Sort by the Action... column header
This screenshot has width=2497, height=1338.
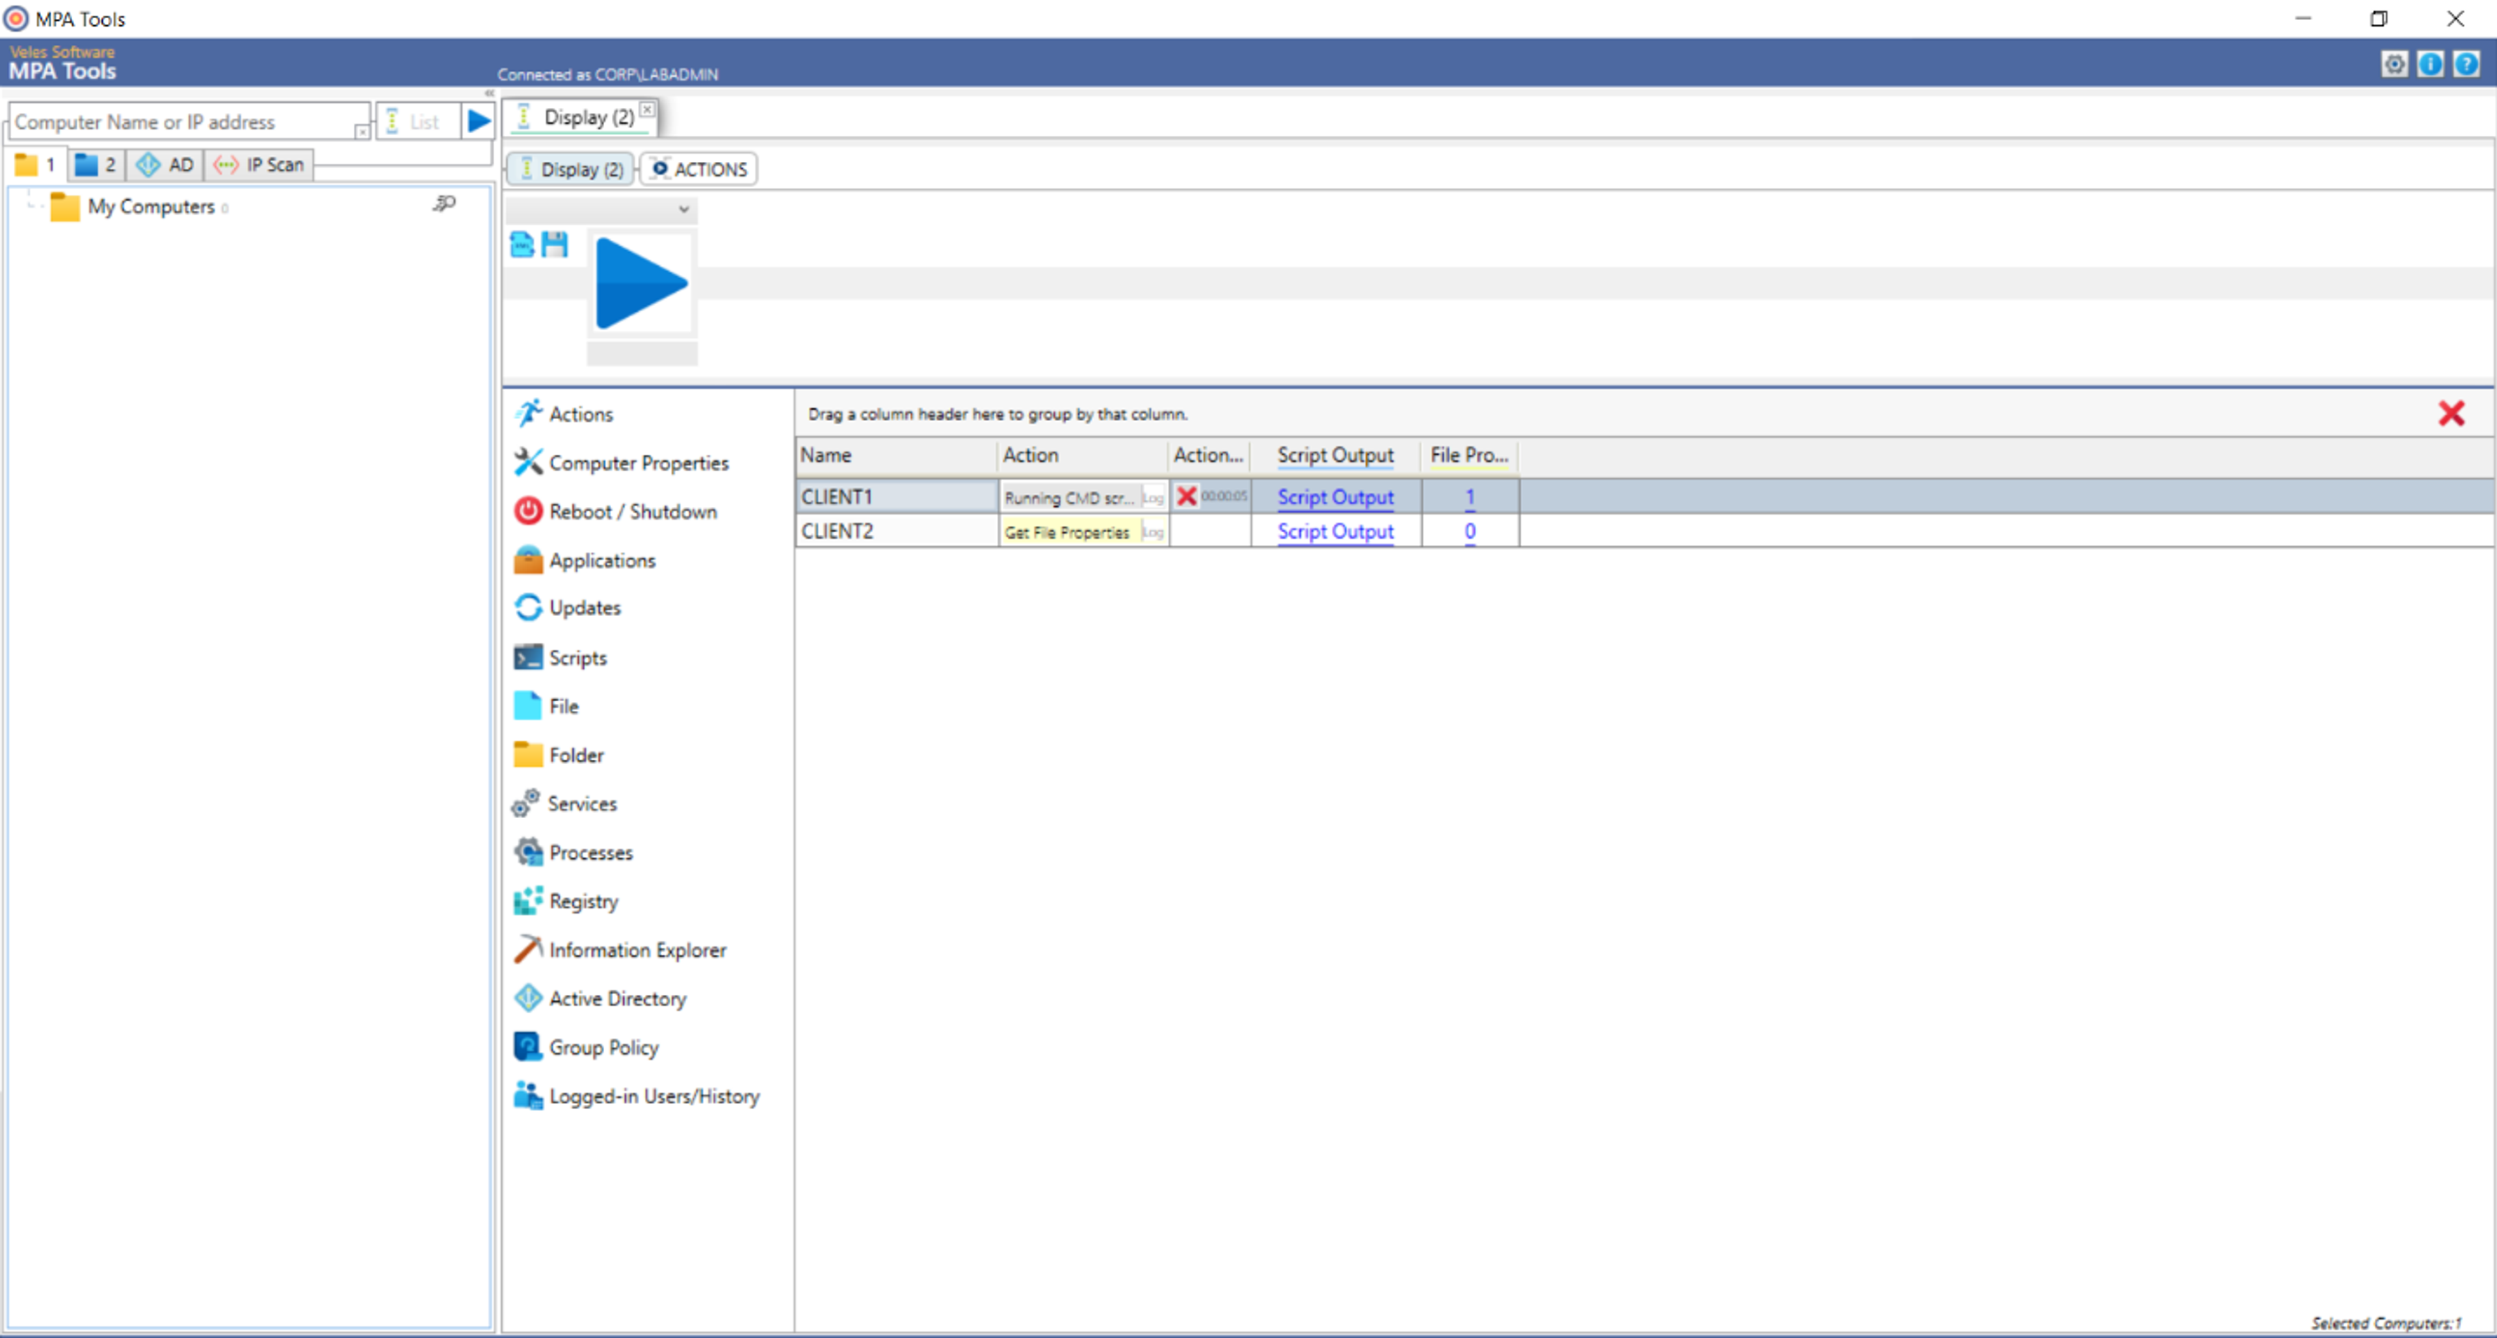pos(1209,456)
